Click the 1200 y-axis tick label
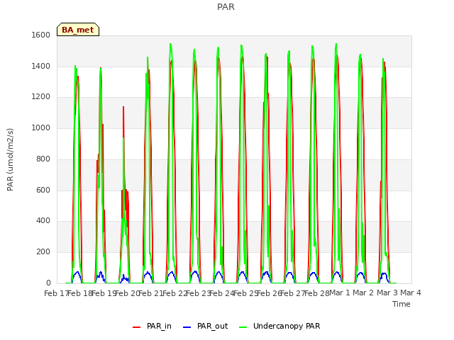Image resolution: width=454 pixels, height=340 pixels. click(41, 97)
